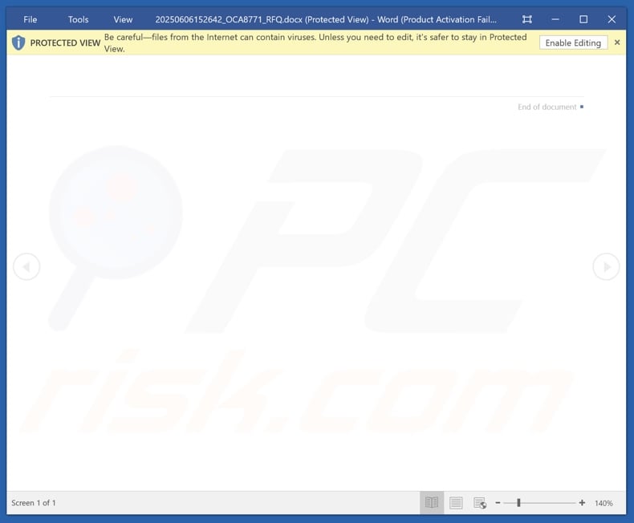Click the zoom slider handle
This screenshot has width=634, height=523.
tap(518, 503)
